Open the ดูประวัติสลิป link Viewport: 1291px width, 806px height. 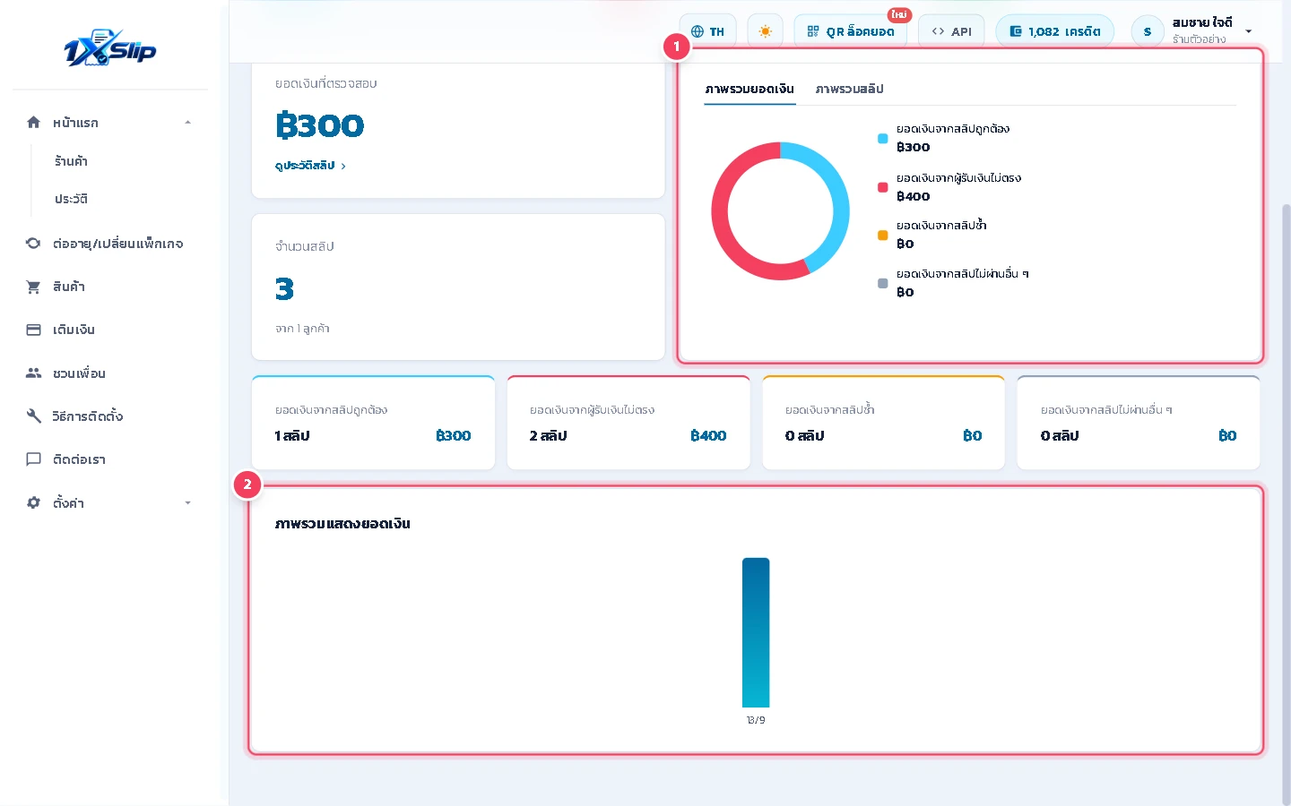[310, 166]
